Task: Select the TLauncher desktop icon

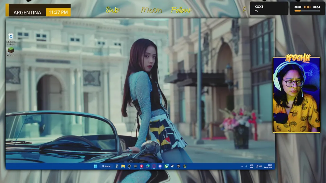Action: pos(11,52)
